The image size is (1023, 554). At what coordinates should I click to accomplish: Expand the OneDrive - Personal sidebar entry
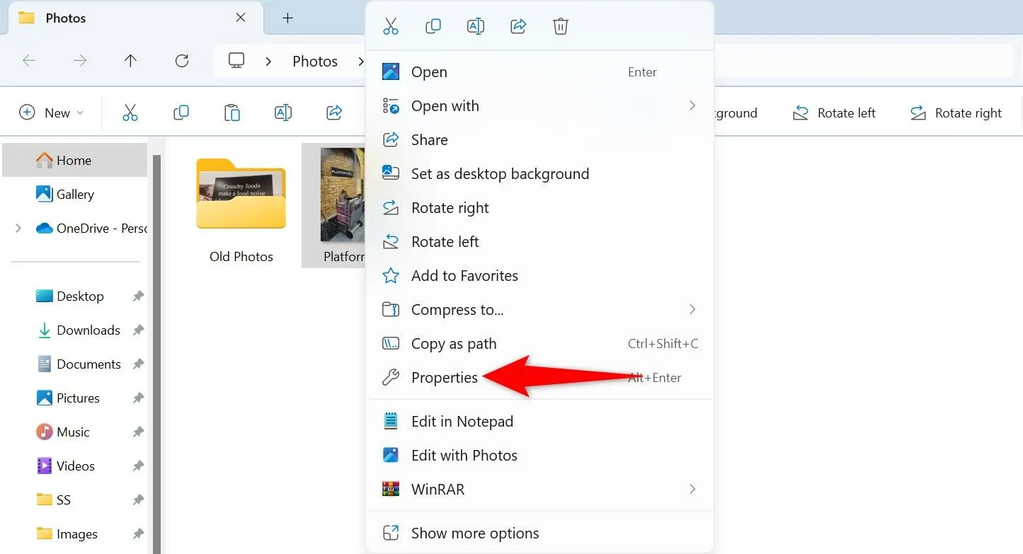click(18, 229)
